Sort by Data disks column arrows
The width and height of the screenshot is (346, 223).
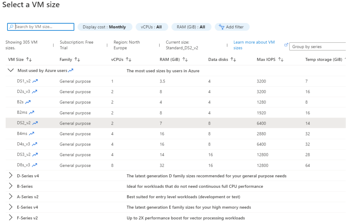pos(233,60)
